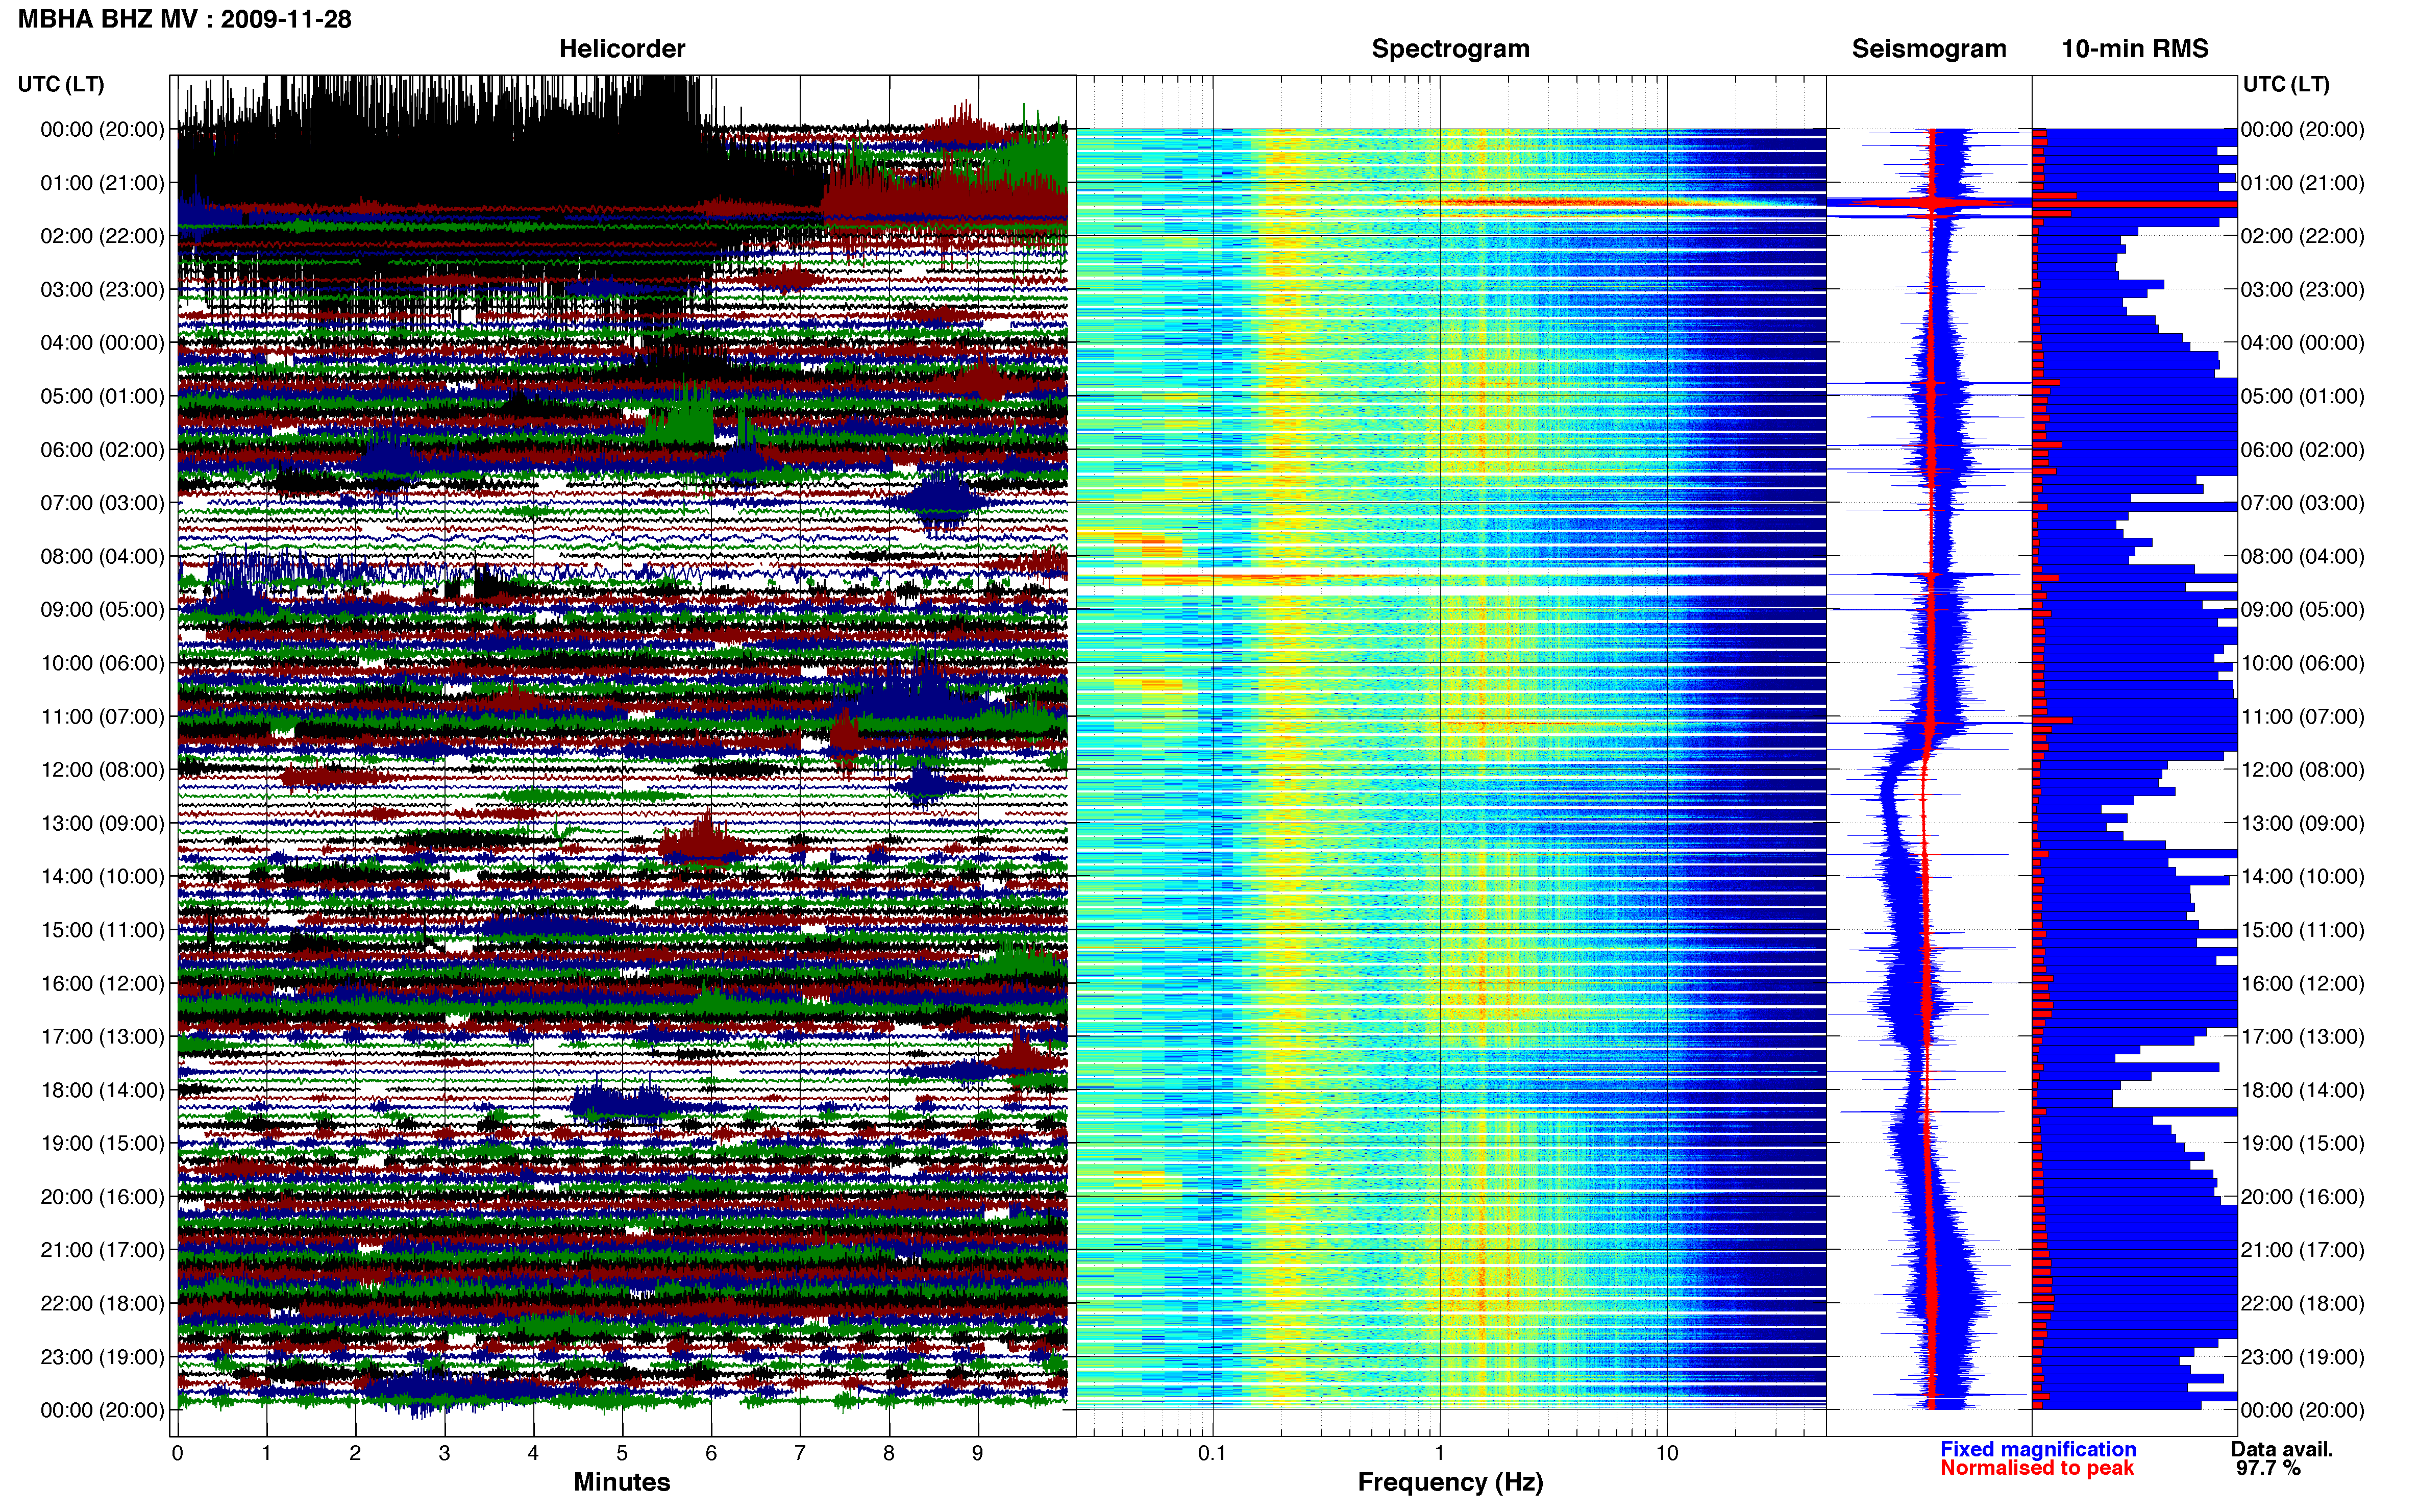Click left-axis time label '11:00 (07:00)'
The height and width of the screenshot is (1512, 2419).
point(102,717)
